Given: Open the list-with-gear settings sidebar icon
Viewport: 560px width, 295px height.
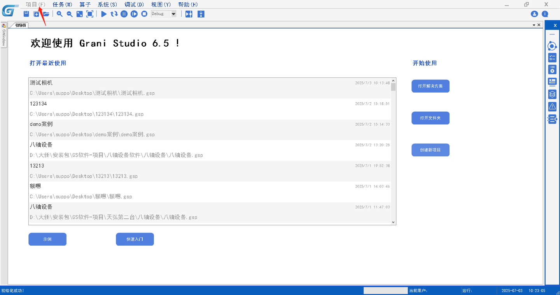Looking at the screenshot, I should point(552,70).
